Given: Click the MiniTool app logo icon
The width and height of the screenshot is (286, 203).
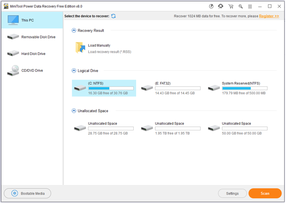Looking at the screenshot, I should [x=6, y=6].
